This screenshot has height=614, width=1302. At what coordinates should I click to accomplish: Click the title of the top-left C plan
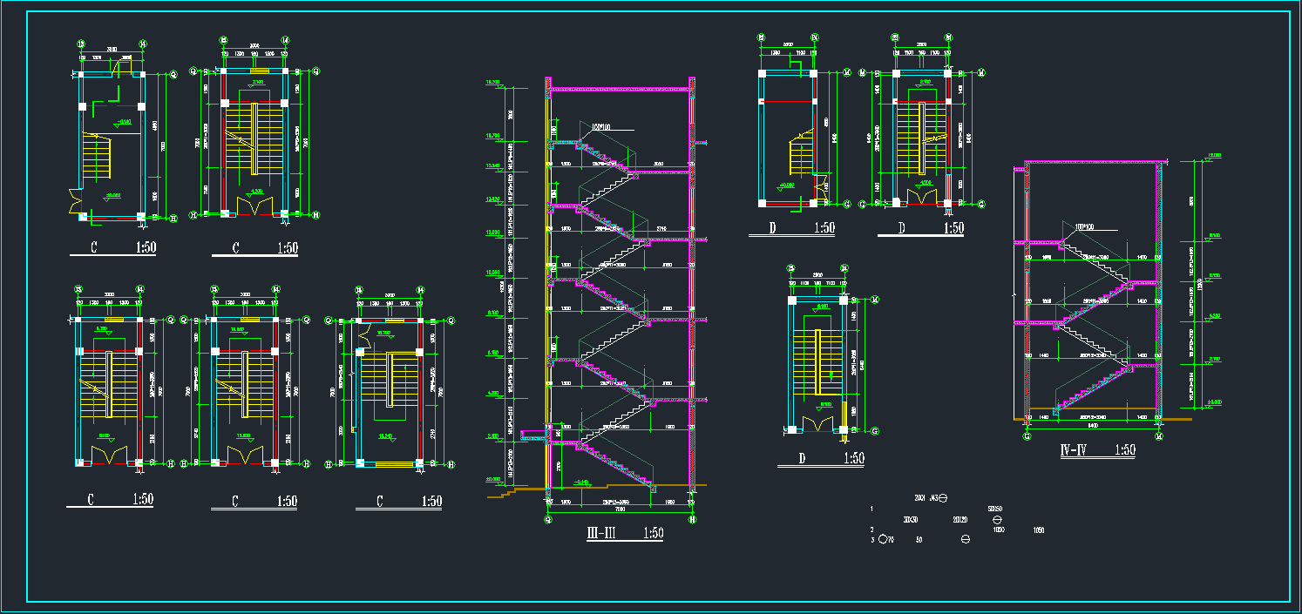click(113, 247)
